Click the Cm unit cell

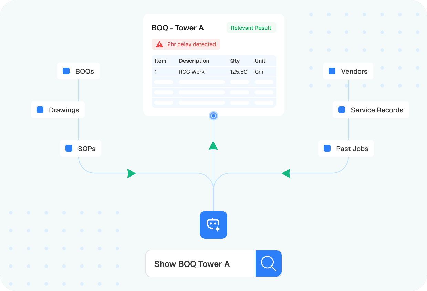[259, 72]
